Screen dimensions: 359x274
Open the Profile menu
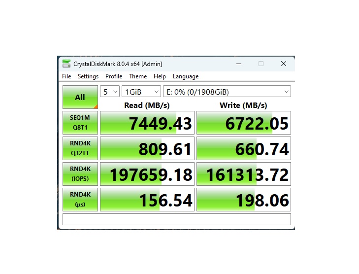click(x=114, y=76)
